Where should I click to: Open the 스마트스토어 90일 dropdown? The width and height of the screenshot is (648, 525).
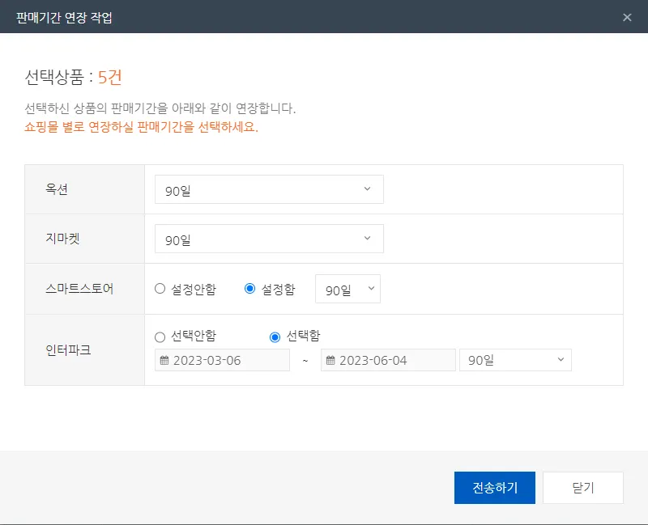(347, 289)
